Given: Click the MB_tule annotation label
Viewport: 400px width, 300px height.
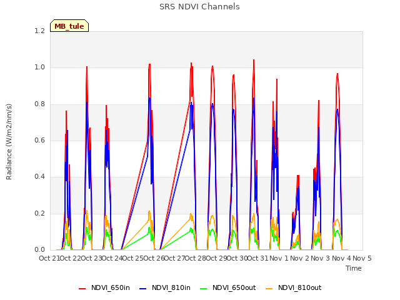Looking at the screenshot, I should [69, 26].
